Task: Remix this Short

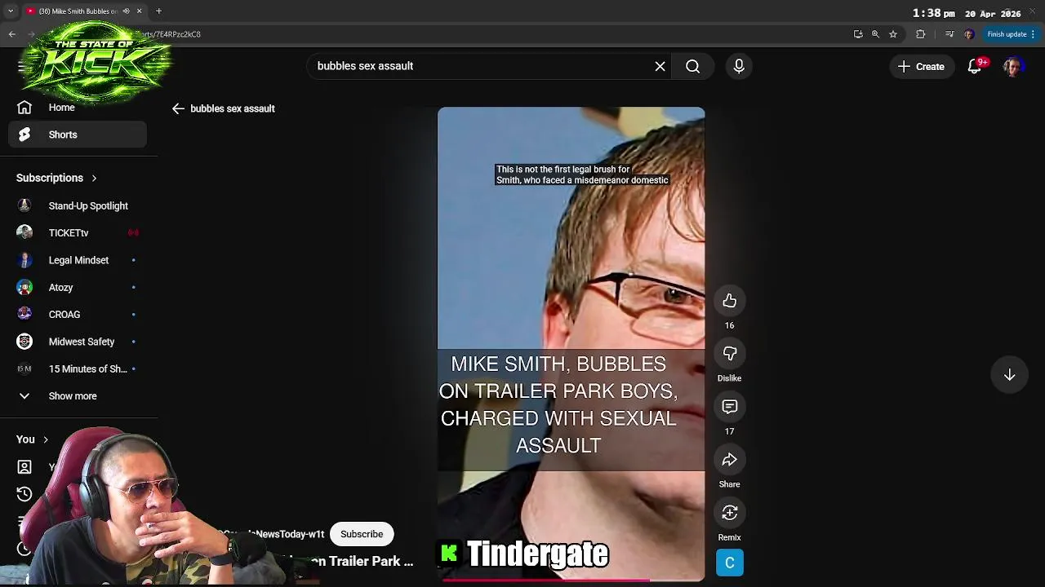Action: pyautogui.click(x=730, y=513)
